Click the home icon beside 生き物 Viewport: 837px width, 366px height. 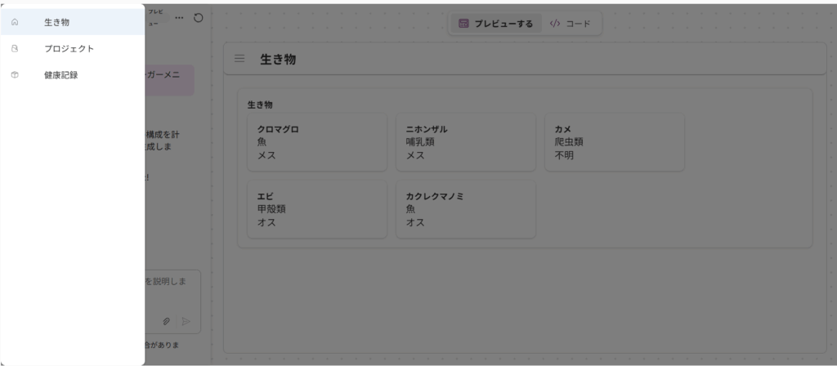[x=15, y=22]
